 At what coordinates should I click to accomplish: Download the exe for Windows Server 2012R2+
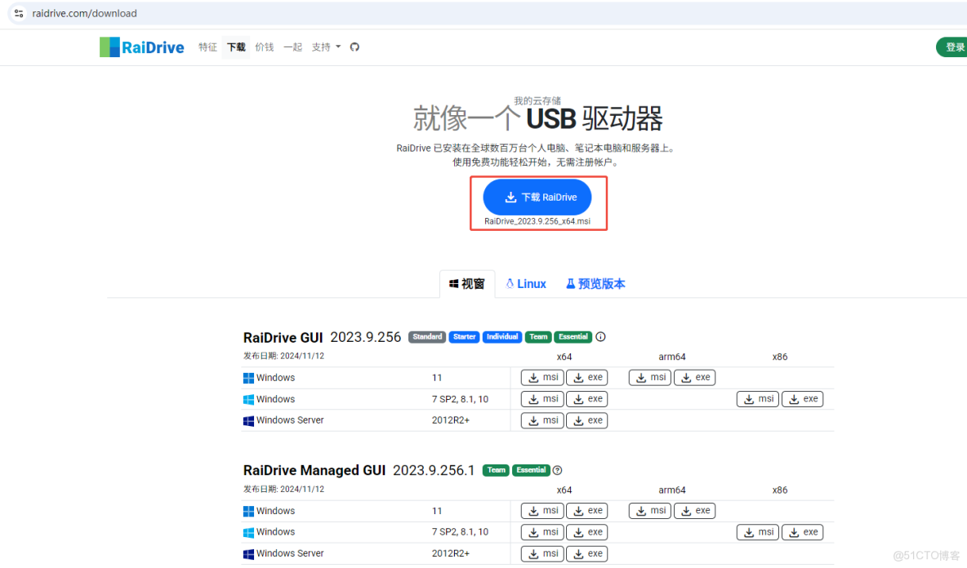click(x=586, y=419)
